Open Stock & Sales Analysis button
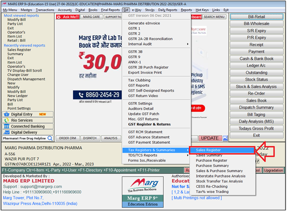The height and width of the screenshot is (211, 287). (256, 86)
